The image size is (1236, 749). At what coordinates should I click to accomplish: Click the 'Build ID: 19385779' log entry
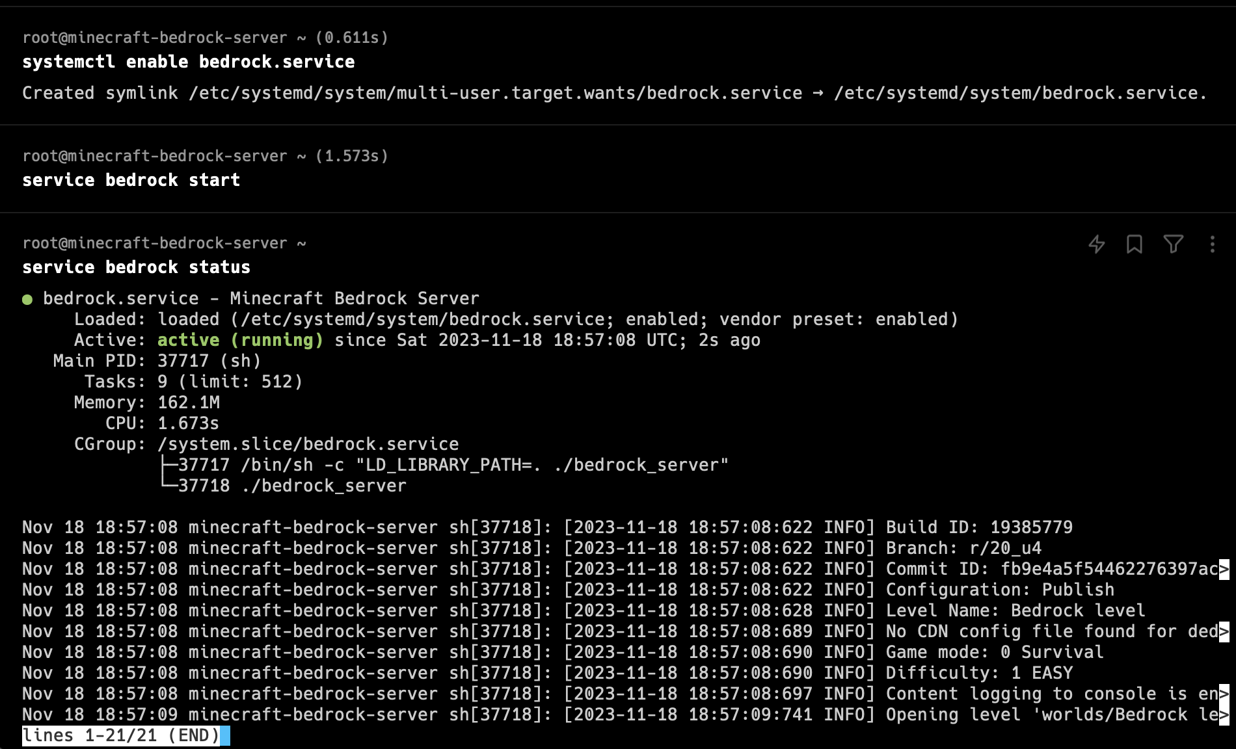979,527
